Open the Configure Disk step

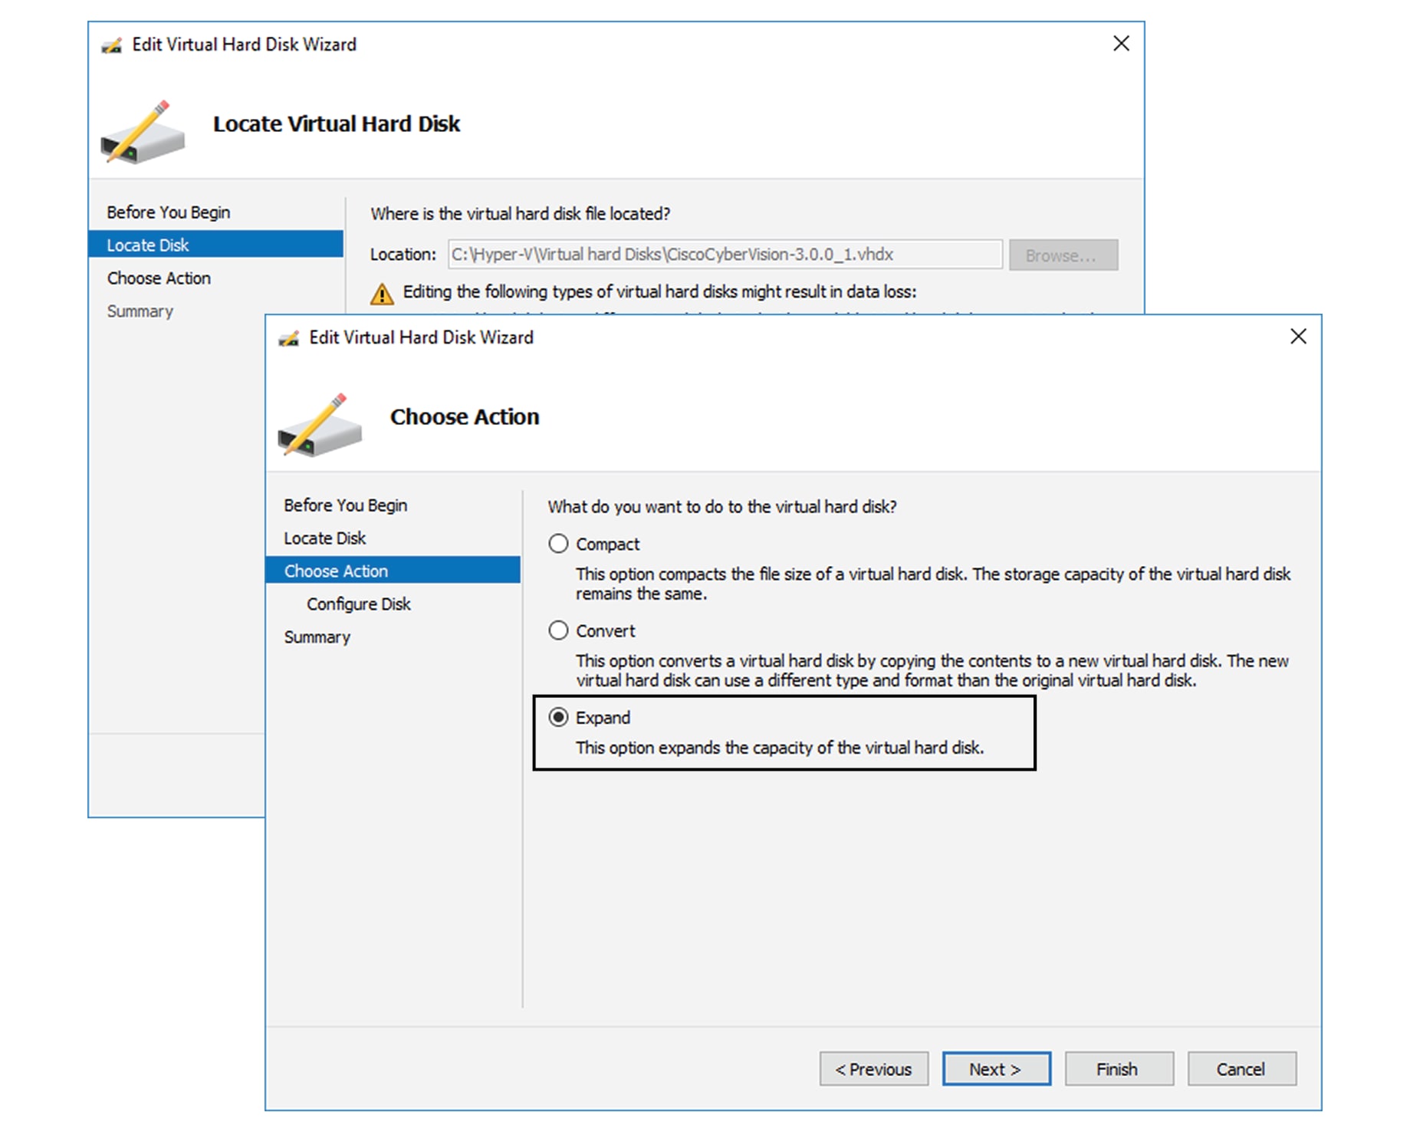358,604
